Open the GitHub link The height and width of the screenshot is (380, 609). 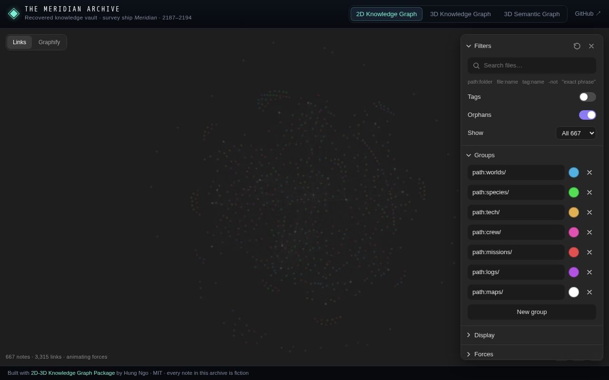coord(588,14)
